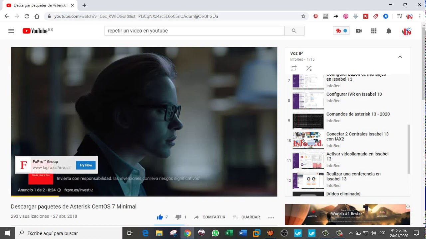
Task: Open the create video camera icon
Action: click(x=359, y=31)
